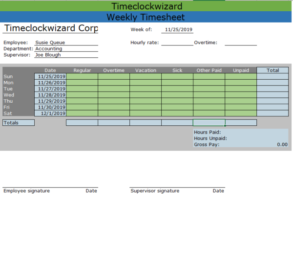Click the Employee signature label
Screen dimensions: 293x273
click(26, 191)
